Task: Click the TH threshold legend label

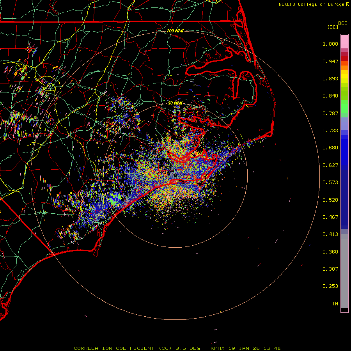Action: point(335,304)
